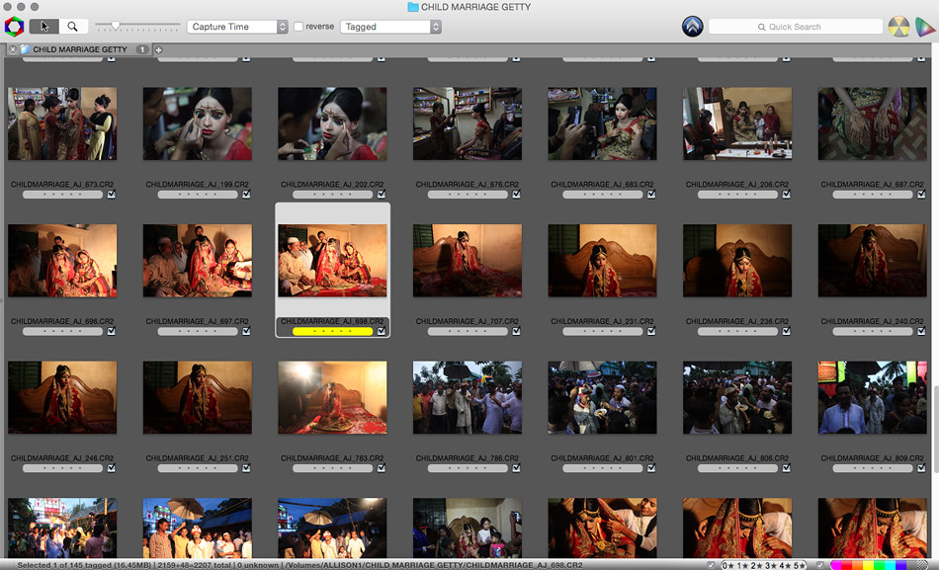Open yellow rating bar under CHILDMARRIAGE_AJ_698.CR2
Image resolution: width=939 pixels, height=570 pixels.
pyautogui.click(x=332, y=331)
